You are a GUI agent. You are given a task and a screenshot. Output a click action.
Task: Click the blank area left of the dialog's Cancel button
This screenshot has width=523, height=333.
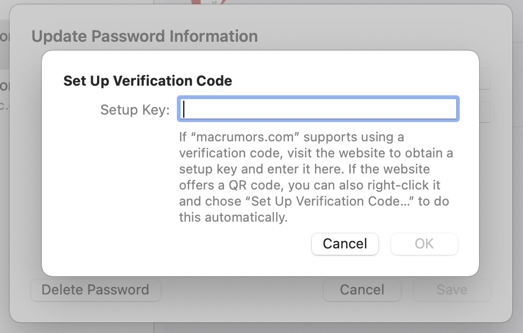click(177, 244)
